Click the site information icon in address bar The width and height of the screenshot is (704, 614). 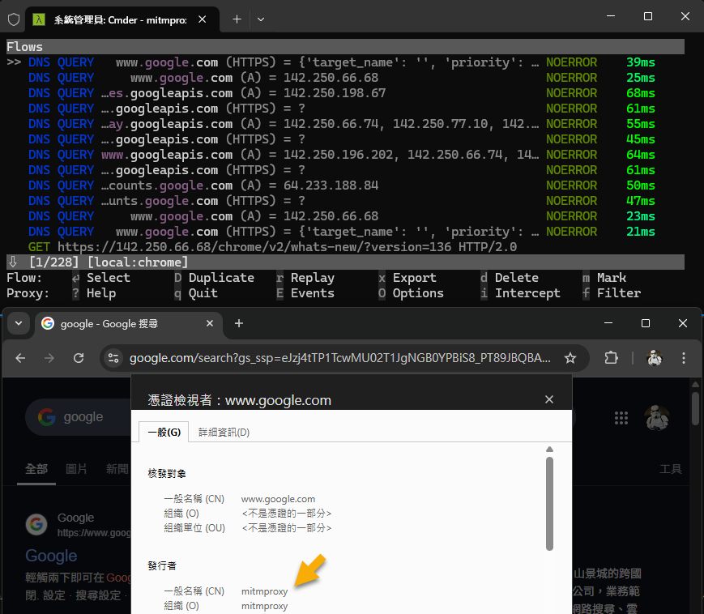(x=113, y=358)
